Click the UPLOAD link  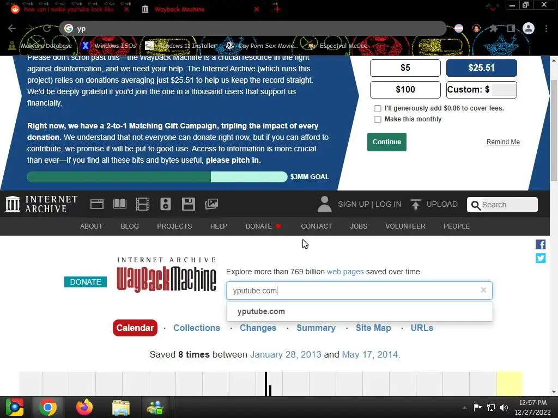(442, 204)
